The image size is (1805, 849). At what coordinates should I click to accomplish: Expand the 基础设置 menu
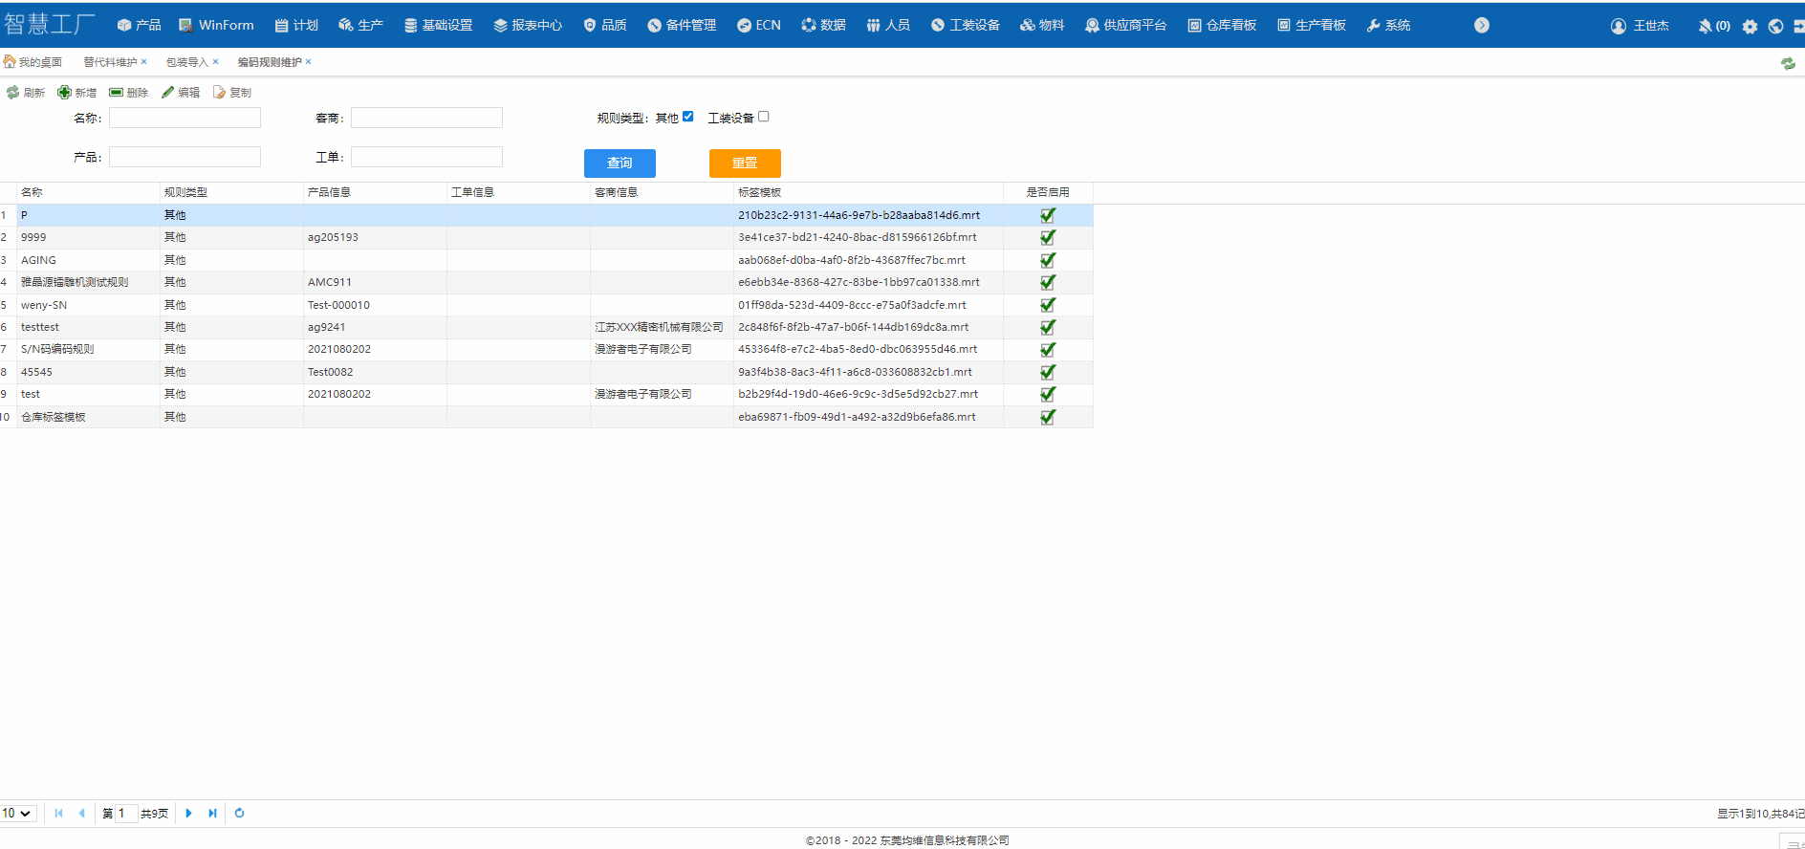[x=438, y=26]
